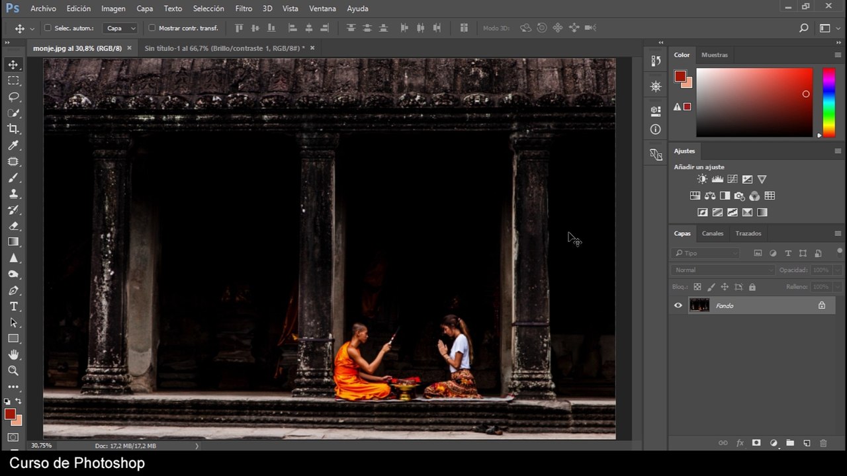
Task: Select the Clone Stamp tool
Action: pyautogui.click(x=13, y=194)
